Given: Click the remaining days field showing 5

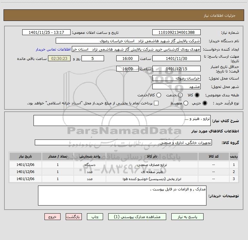Looking at the screenshot, I should coord(93,59).
